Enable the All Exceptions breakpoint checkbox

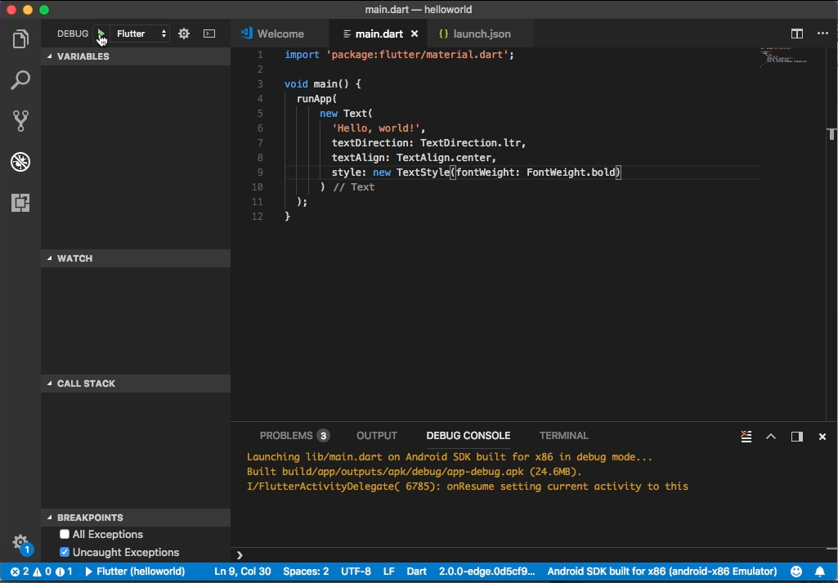pyautogui.click(x=65, y=535)
